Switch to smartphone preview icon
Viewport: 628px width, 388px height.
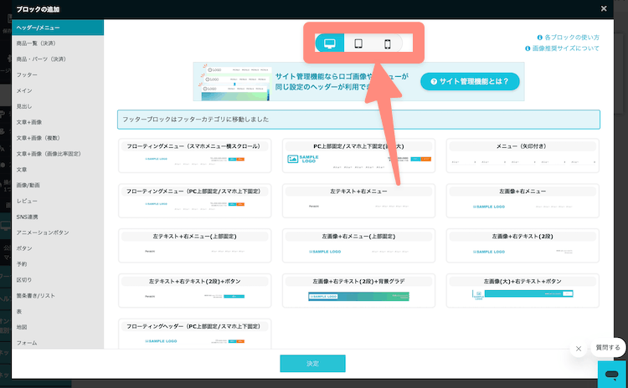pos(388,43)
